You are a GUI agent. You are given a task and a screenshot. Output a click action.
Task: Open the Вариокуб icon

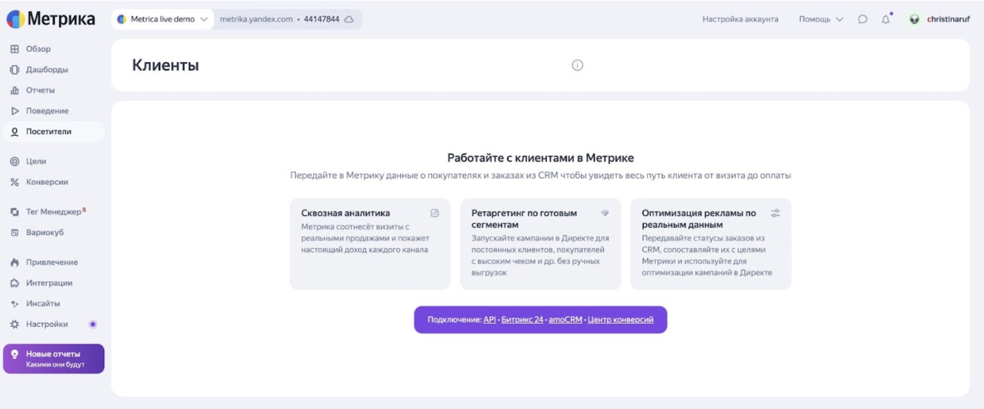click(x=14, y=232)
